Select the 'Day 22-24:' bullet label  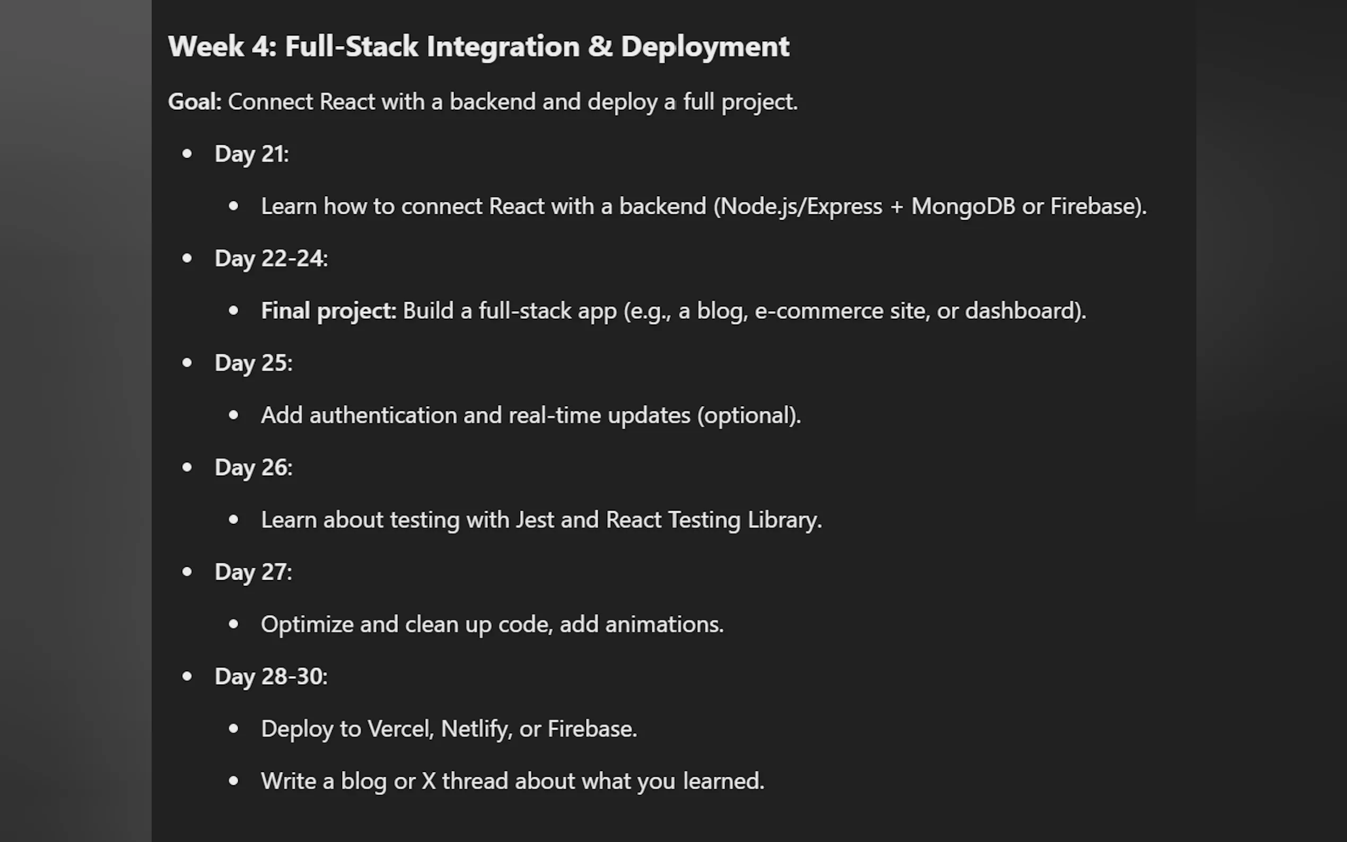pyautogui.click(x=271, y=259)
